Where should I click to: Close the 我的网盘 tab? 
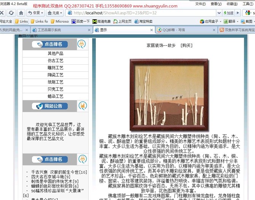[x=27, y=30]
